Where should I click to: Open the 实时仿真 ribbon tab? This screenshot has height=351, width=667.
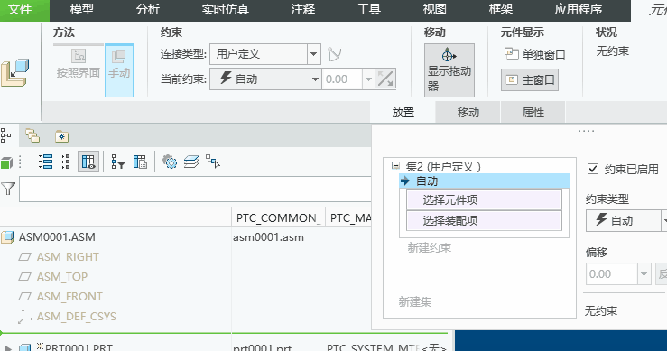[x=225, y=9]
